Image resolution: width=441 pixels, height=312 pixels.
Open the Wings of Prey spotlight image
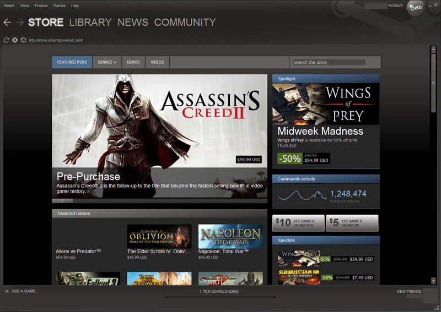click(x=326, y=104)
